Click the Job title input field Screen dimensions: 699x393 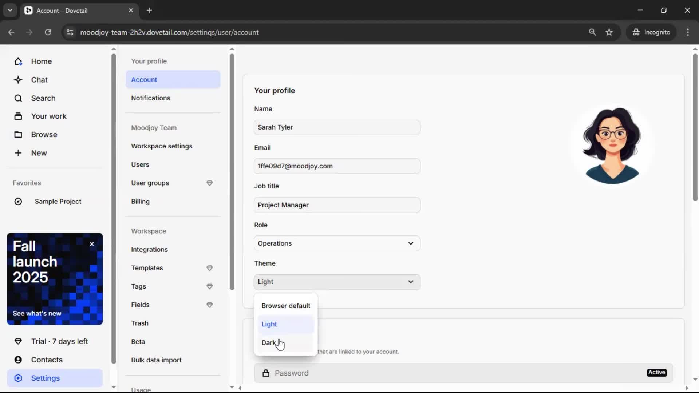pos(337,205)
